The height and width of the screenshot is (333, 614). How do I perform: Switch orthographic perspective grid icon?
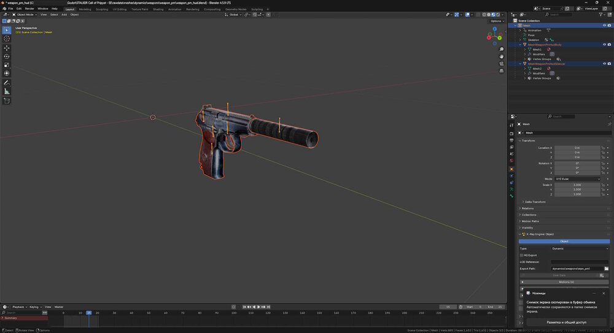(501, 71)
